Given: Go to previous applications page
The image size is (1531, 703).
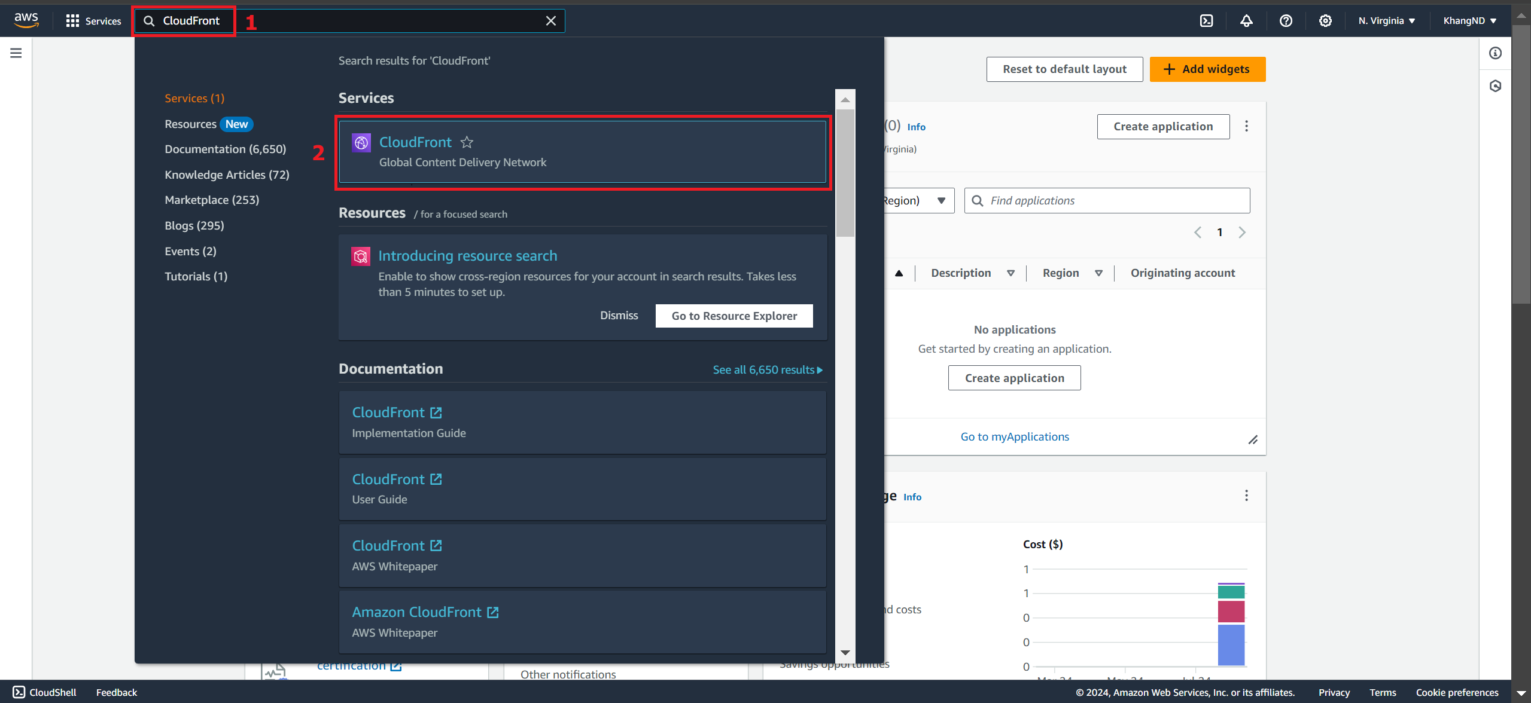Looking at the screenshot, I should [1197, 233].
